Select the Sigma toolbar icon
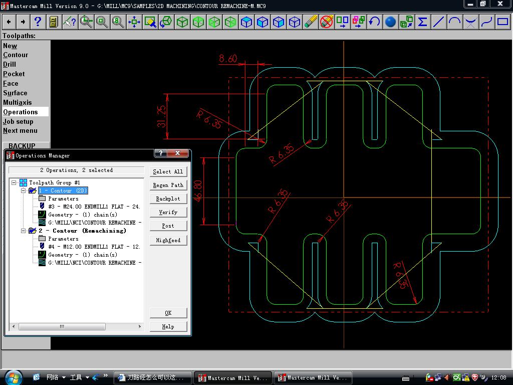 click(422, 22)
